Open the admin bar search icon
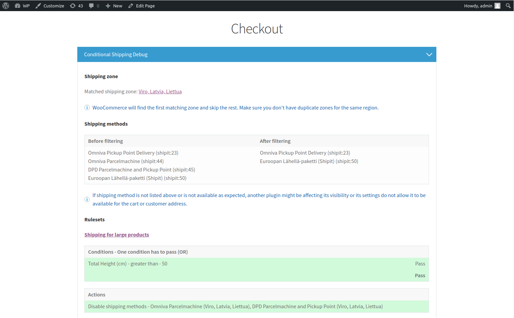Screen dimensions: 514x318 (x=508, y=6)
